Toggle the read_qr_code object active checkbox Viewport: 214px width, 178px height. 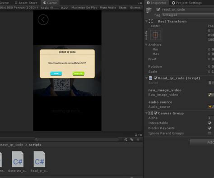[x=158, y=9]
